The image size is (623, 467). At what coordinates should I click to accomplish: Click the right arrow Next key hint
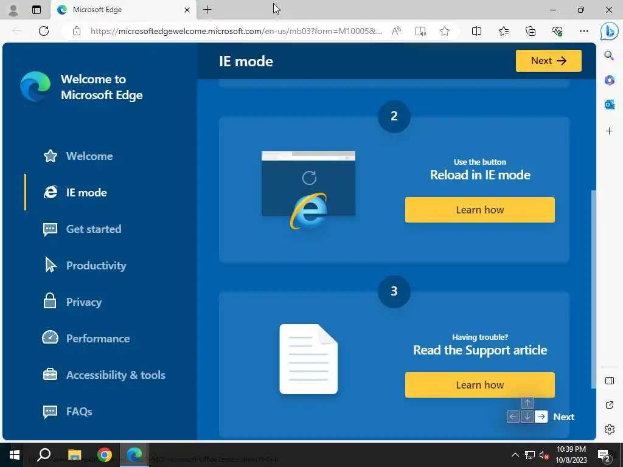(x=541, y=417)
